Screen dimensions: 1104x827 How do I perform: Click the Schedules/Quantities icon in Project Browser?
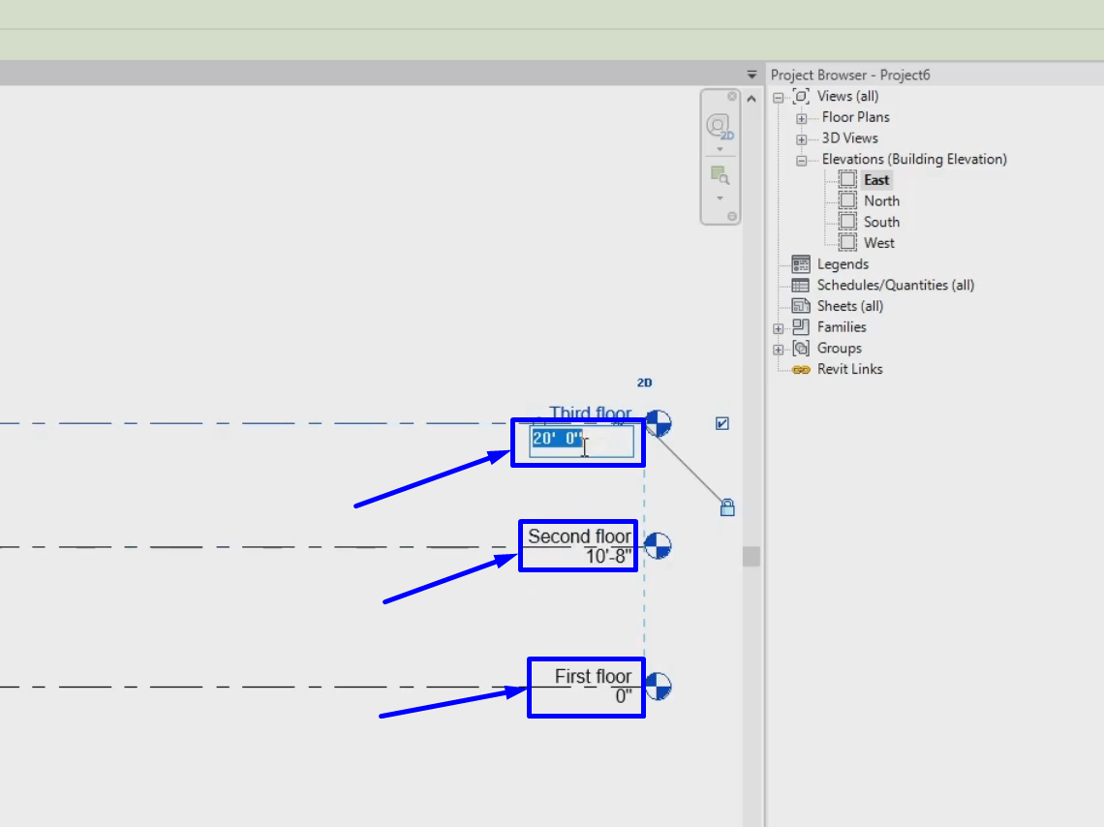pyautogui.click(x=802, y=285)
